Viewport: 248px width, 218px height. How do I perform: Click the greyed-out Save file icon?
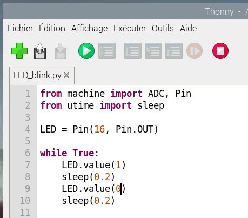(x=61, y=51)
